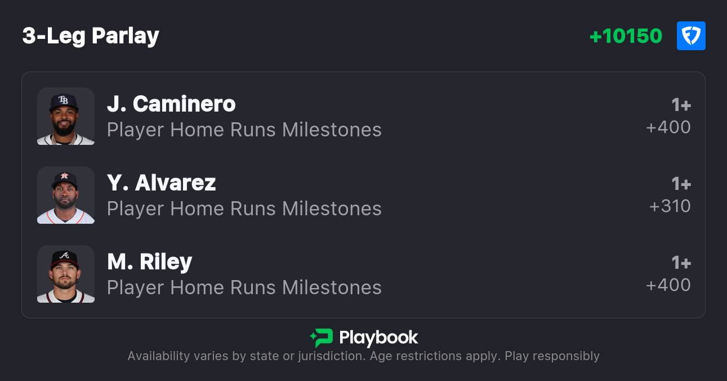Click Caminero's Player Home Runs Milestones label
Screen dimensions: 727x381
click(x=244, y=130)
